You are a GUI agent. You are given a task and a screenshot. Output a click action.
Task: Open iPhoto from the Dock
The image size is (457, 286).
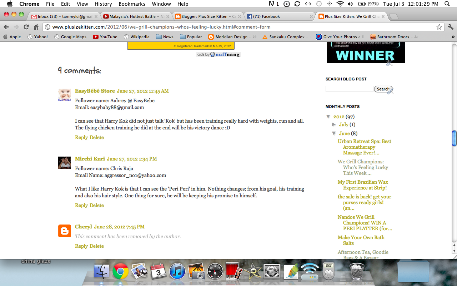click(x=196, y=272)
